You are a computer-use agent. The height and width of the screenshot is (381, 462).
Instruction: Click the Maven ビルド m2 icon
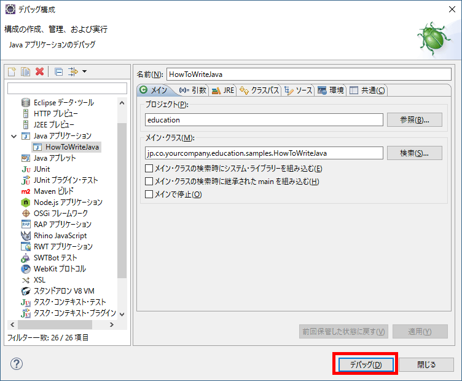(x=26, y=191)
